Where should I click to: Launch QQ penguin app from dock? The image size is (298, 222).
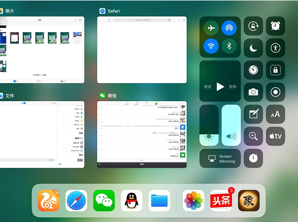pyautogui.click(x=132, y=200)
